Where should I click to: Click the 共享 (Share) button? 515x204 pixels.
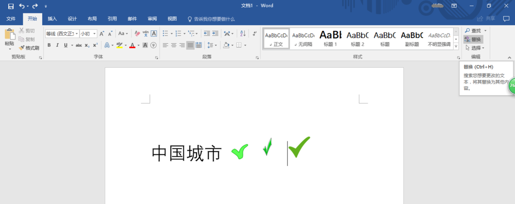click(487, 18)
